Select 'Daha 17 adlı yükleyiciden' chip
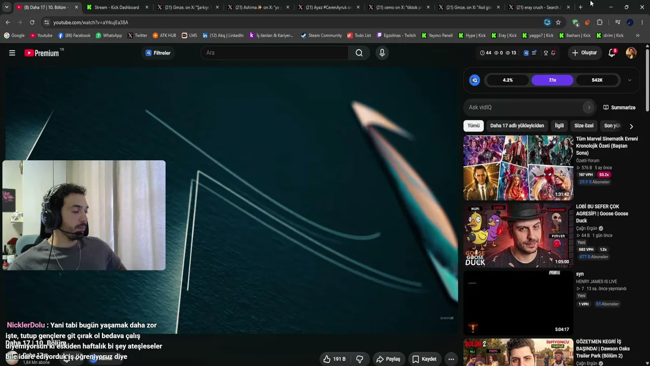The width and height of the screenshot is (650, 366). pos(517,126)
